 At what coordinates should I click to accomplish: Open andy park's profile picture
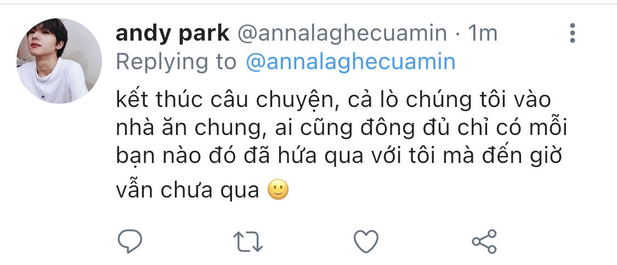point(59,61)
